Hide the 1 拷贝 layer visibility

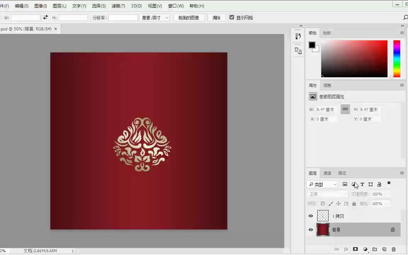pyautogui.click(x=311, y=216)
